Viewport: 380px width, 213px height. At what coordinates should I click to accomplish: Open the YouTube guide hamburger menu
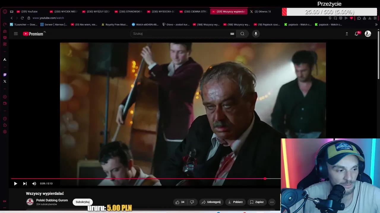16,34
